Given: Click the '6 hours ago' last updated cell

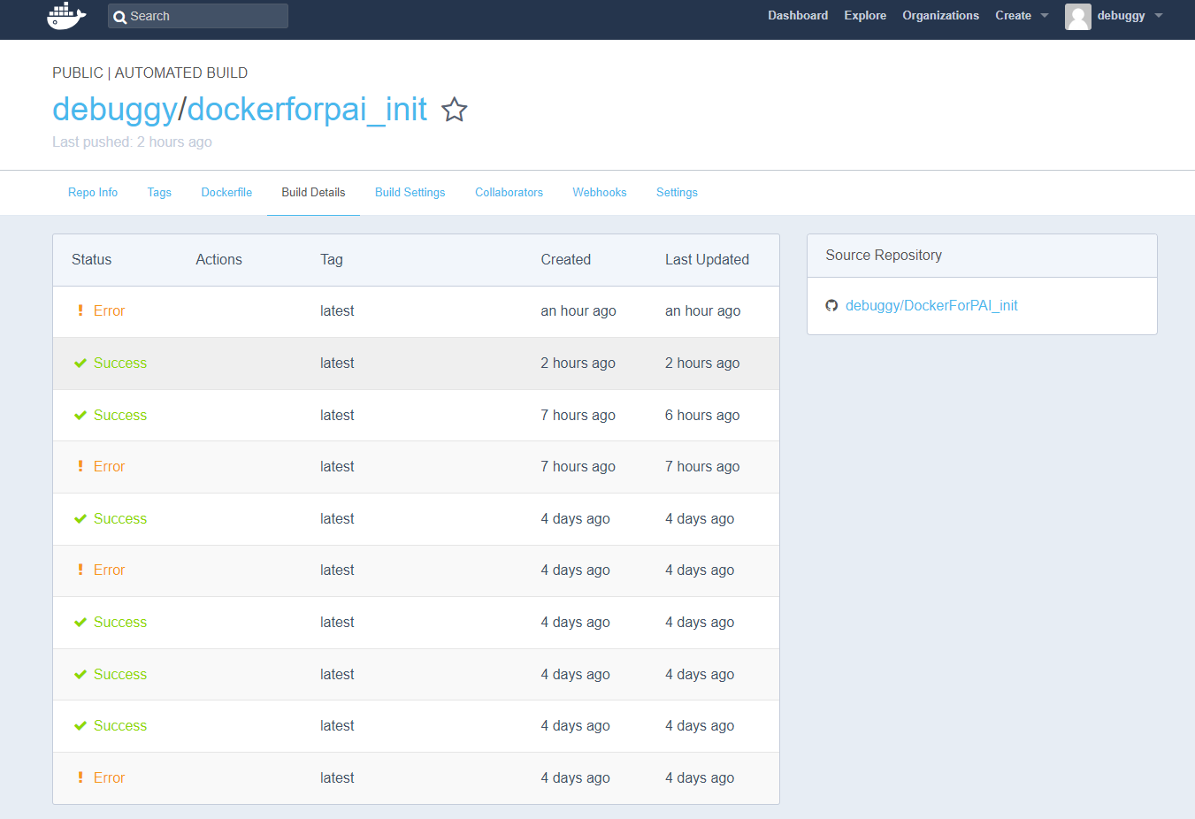Looking at the screenshot, I should [x=702, y=415].
